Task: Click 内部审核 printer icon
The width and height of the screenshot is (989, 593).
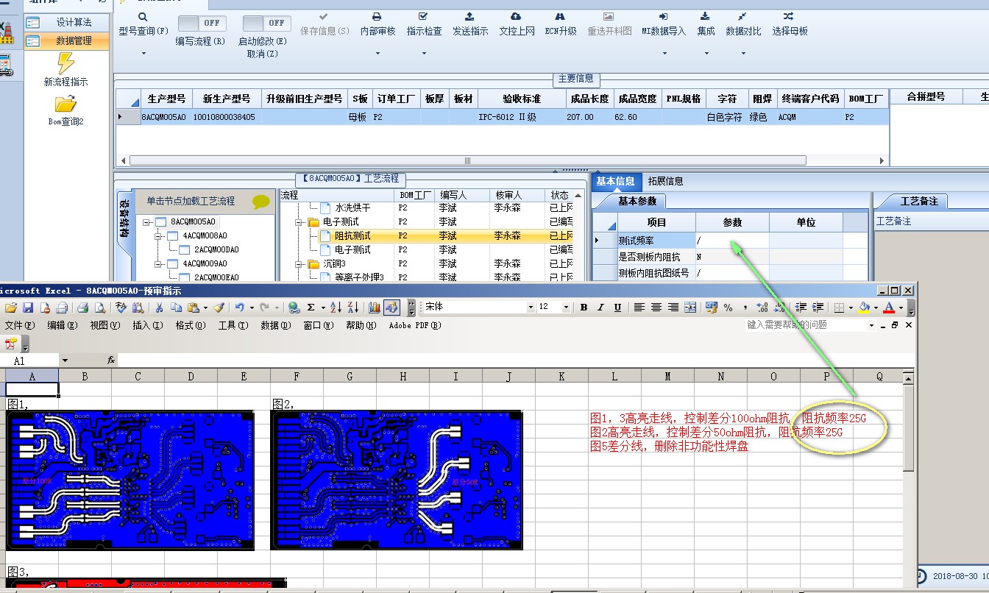Action: click(x=377, y=17)
